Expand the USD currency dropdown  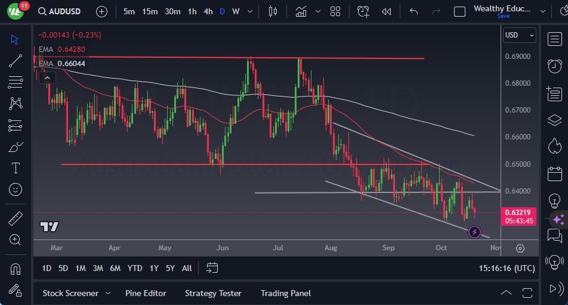pos(519,35)
